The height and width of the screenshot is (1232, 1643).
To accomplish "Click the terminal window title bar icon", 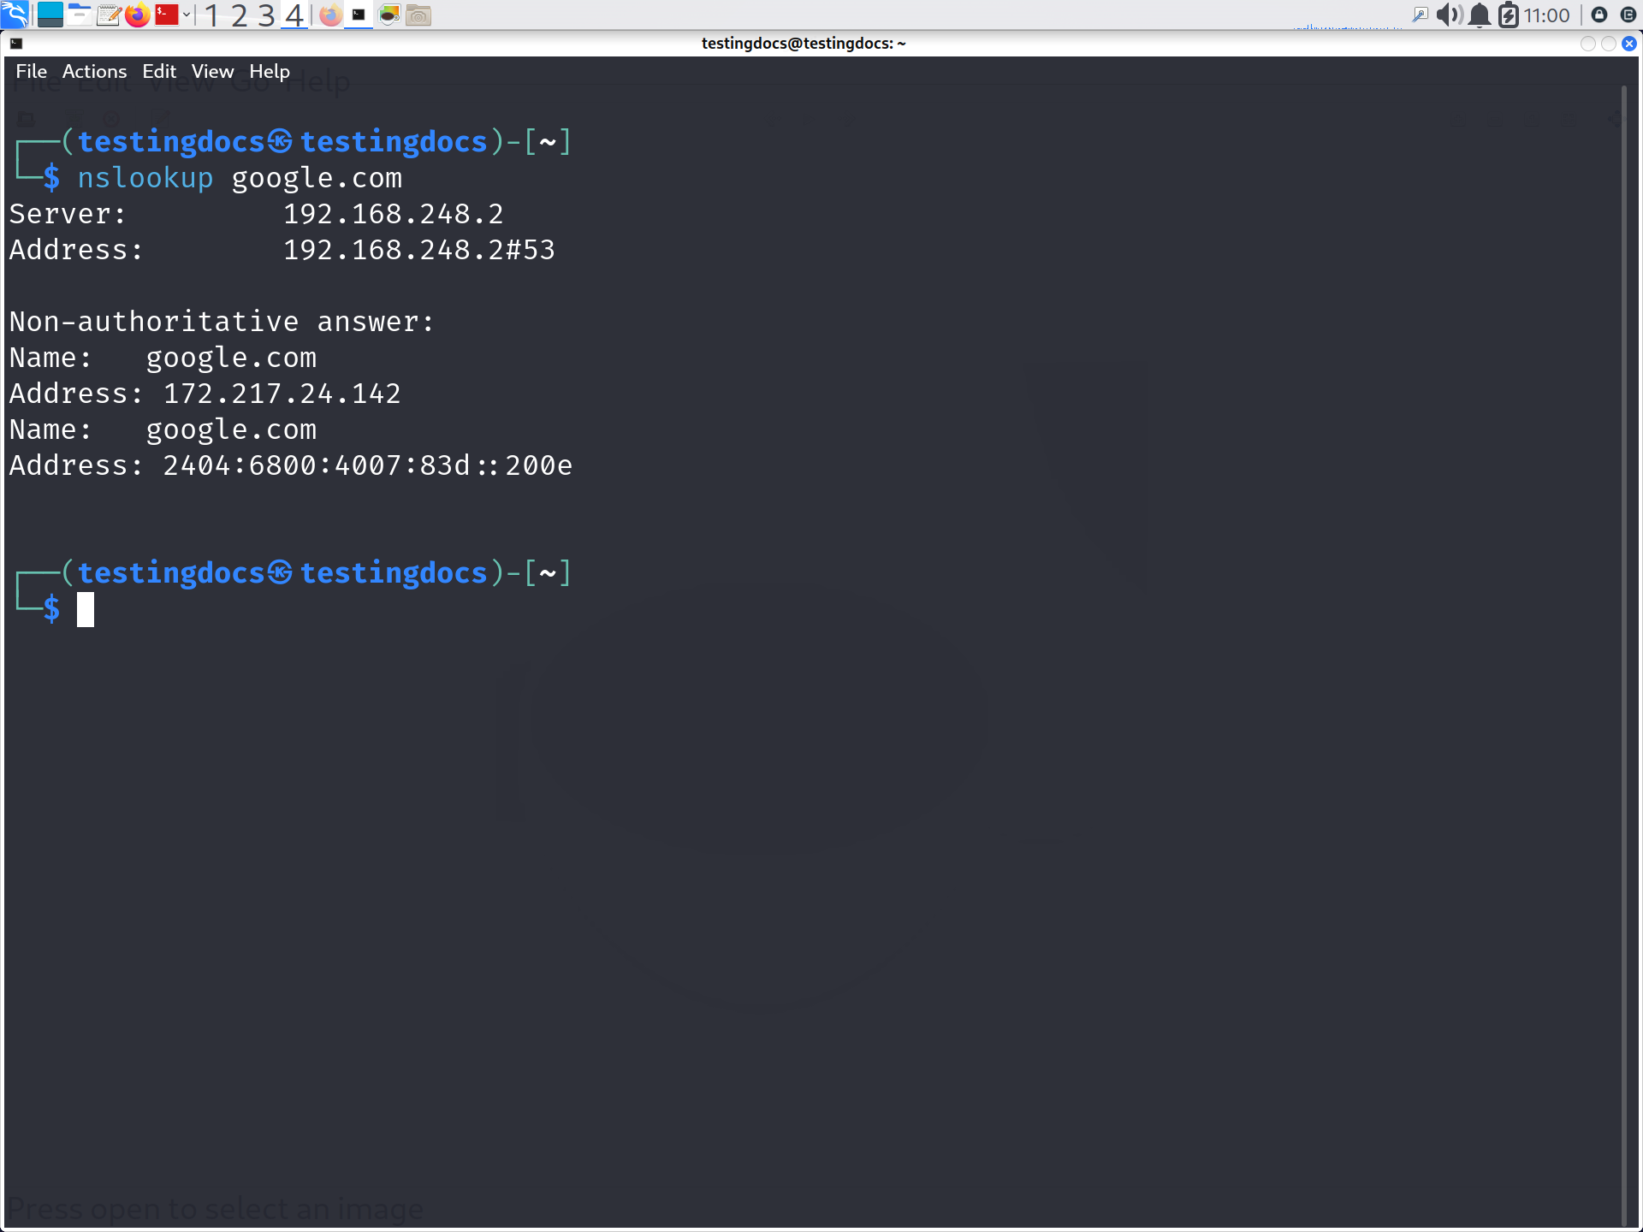I will click(15, 43).
